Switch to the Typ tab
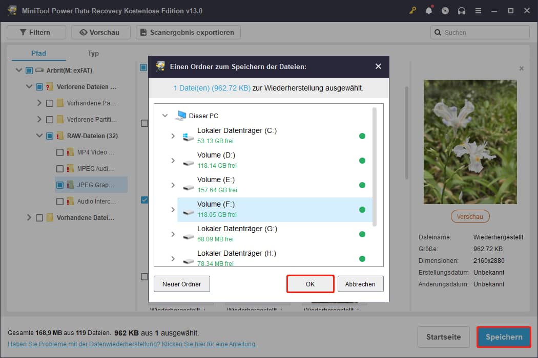 [x=93, y=53]
